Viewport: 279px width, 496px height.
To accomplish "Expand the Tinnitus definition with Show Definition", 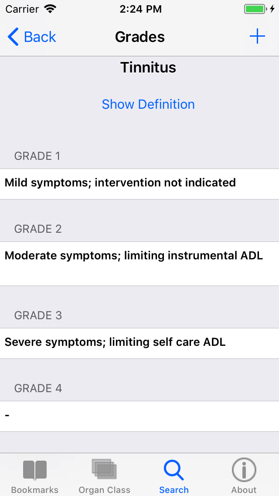I will coord(148,104).
